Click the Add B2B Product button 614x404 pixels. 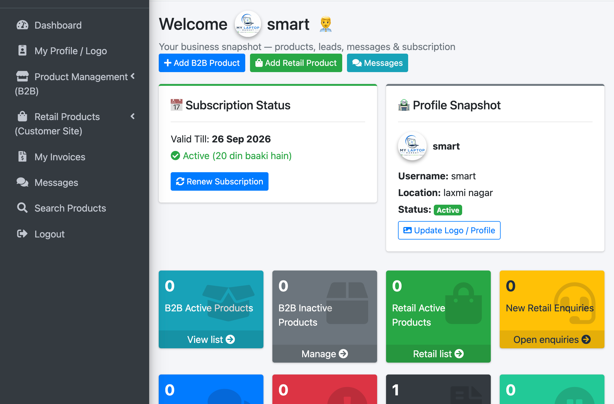202,63
